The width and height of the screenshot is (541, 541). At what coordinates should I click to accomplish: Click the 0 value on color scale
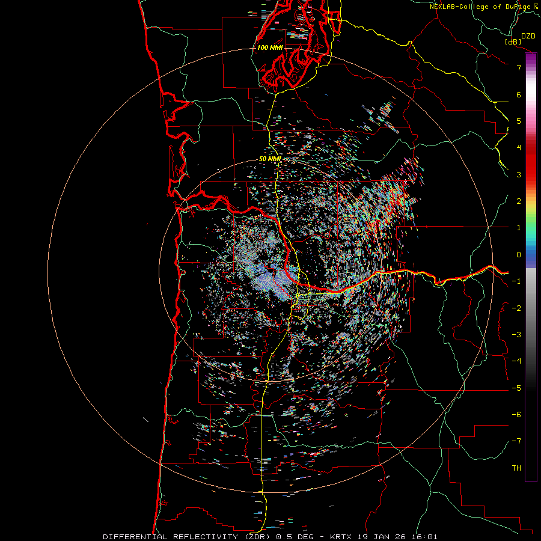(519, 255)
